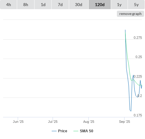Switch to the 1d range tab
The image size is (145, 139).
tap(43, 5)
